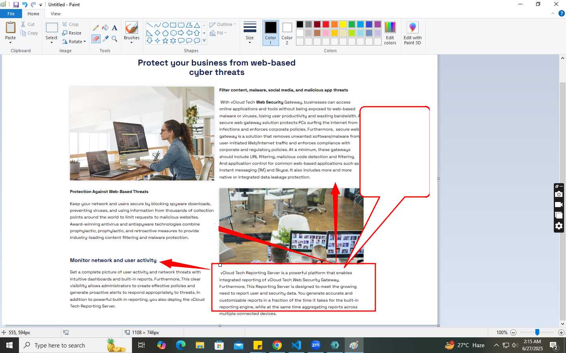The image size is (566, 353).
Task: Open the Edit colors dialog
Action: click(390, 34)
